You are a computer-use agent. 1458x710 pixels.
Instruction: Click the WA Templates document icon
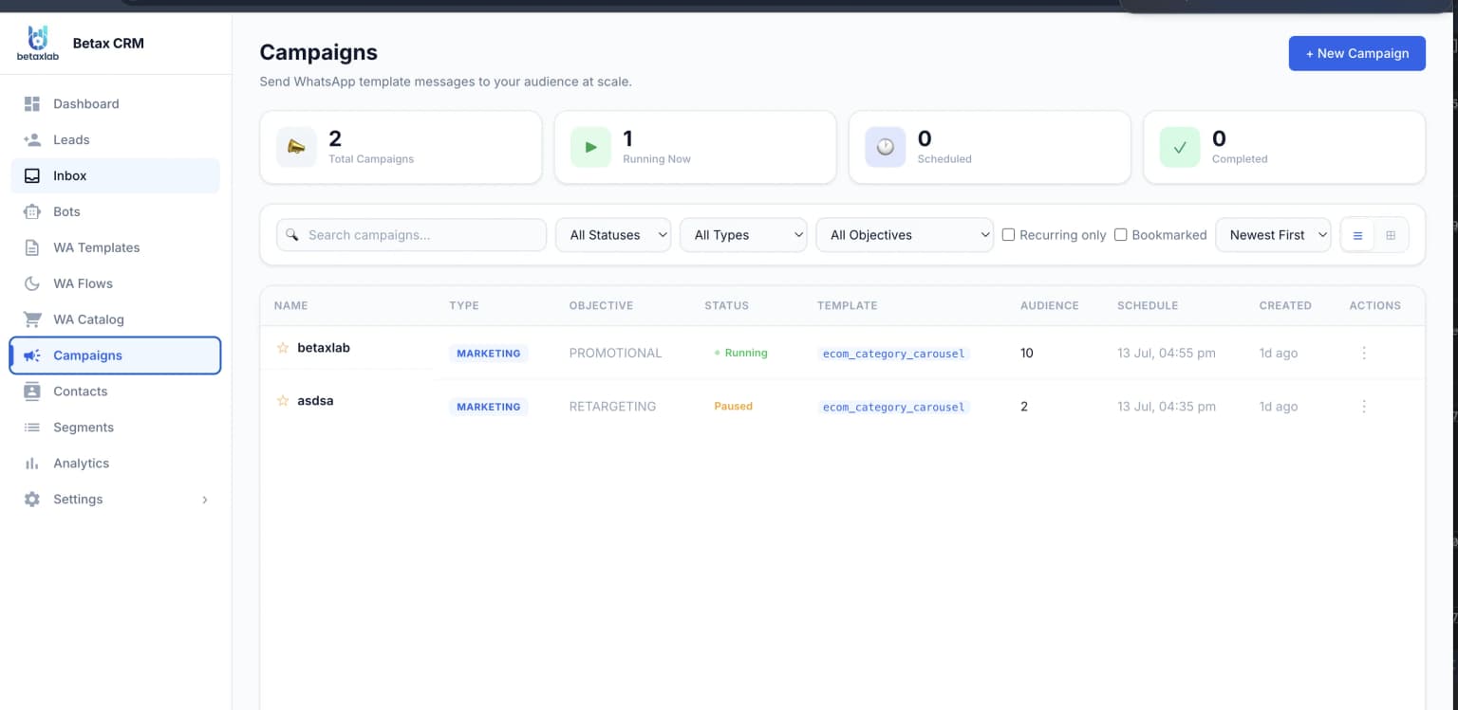click(32, 247)
